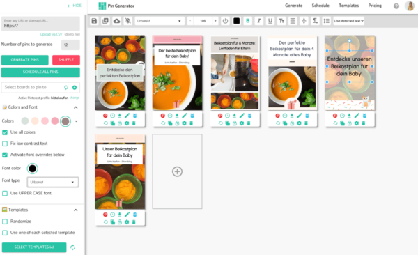Delete the 'Entdecke unseren Beikostplan' pin
Screen dimensions: 418x255
pos(364,123)
